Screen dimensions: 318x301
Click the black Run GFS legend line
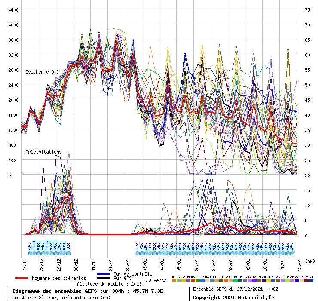[x=104, y=279]
